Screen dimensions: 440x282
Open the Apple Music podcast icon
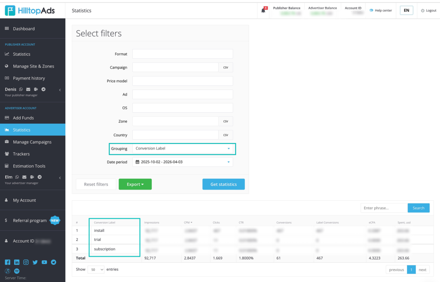pos(8,271)
